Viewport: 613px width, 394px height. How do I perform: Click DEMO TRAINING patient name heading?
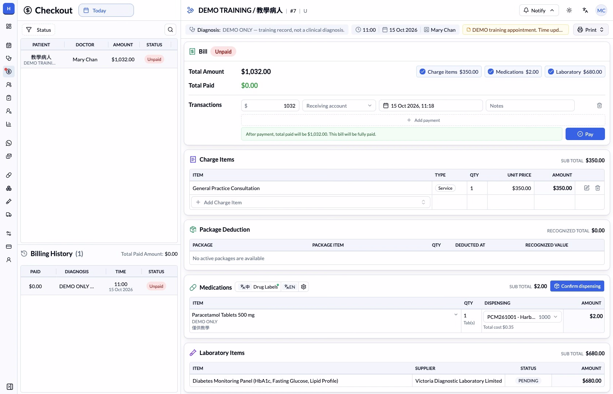(x=240, y=10)
